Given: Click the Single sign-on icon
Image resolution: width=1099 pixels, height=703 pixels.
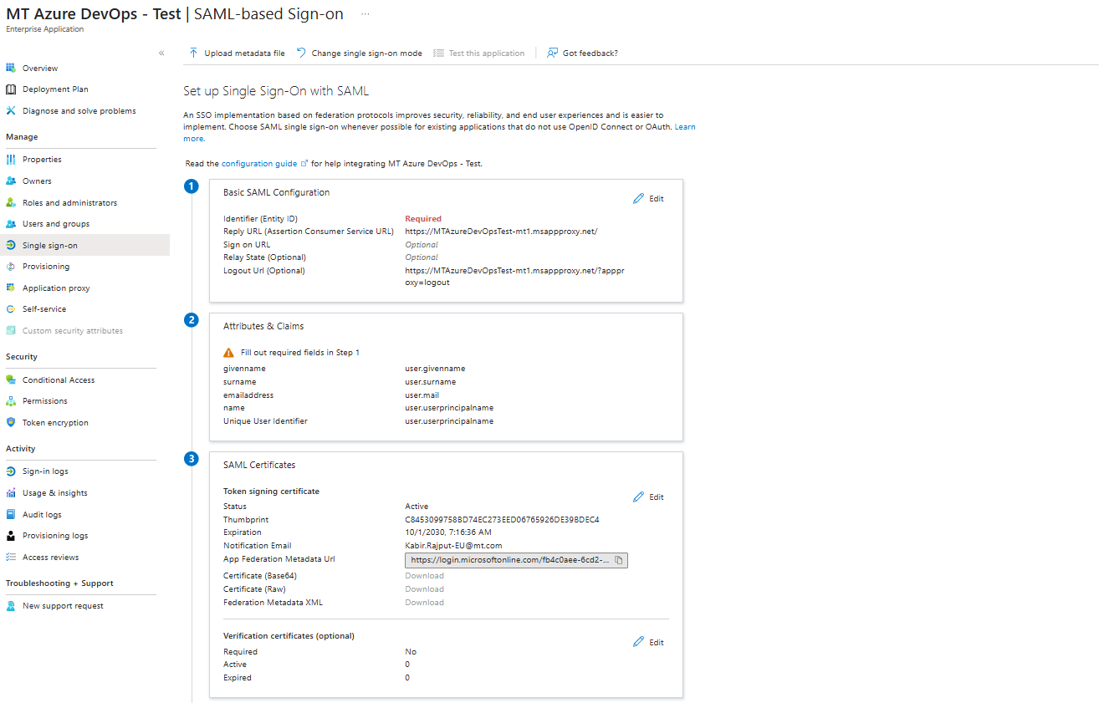Looking at the screenshot, I should click(11, 245).
